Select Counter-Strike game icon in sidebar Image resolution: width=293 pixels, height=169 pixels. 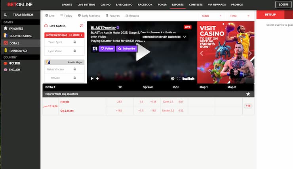tap(6, 36)
